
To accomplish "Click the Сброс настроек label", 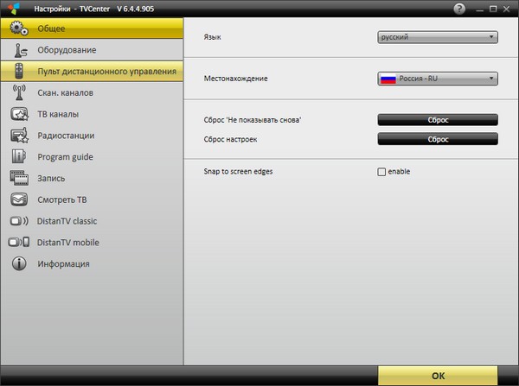I will 230,139.
